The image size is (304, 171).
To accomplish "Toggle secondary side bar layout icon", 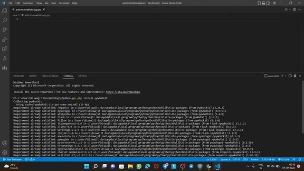I will click(268, 3).
